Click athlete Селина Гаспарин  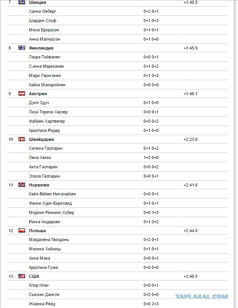tap(46, 148)
